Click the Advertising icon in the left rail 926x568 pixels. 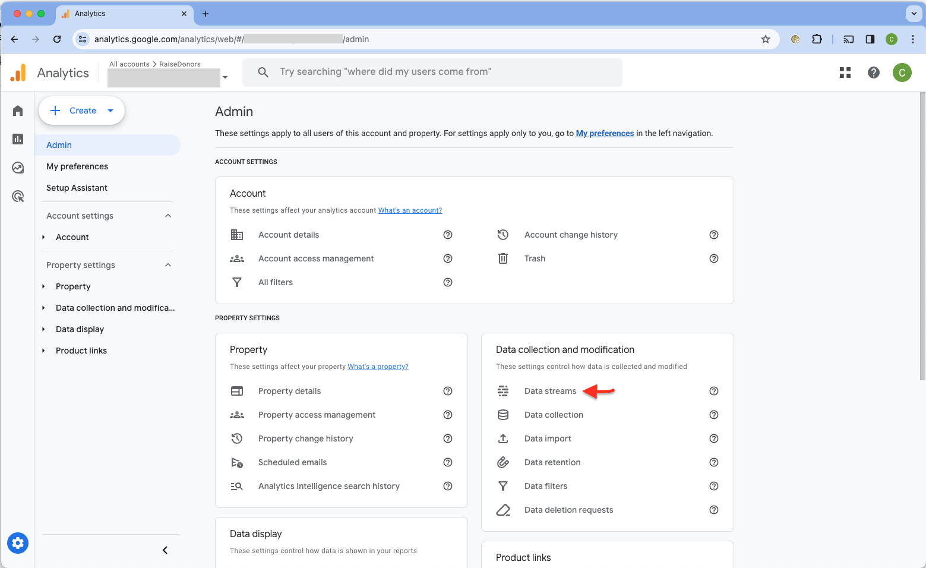click(x=18, y=196)
